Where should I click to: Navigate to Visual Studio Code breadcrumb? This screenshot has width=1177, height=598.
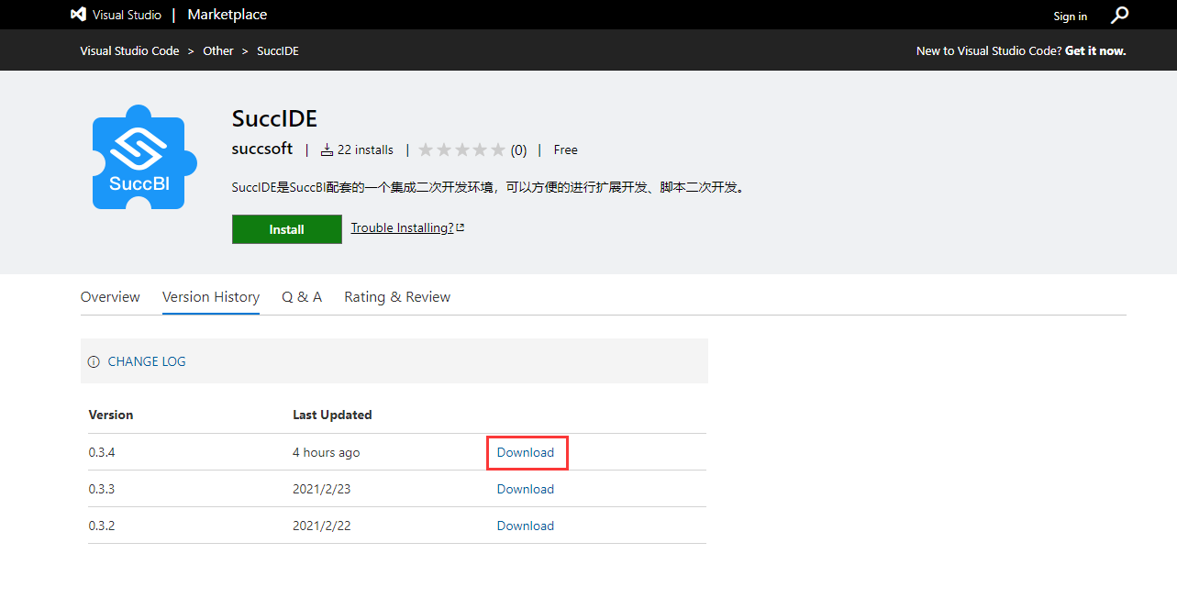129,51
